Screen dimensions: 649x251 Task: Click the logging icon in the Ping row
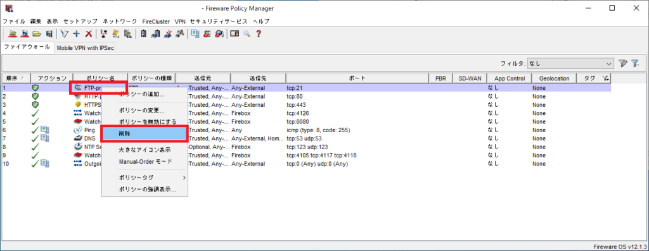[45, 130]
